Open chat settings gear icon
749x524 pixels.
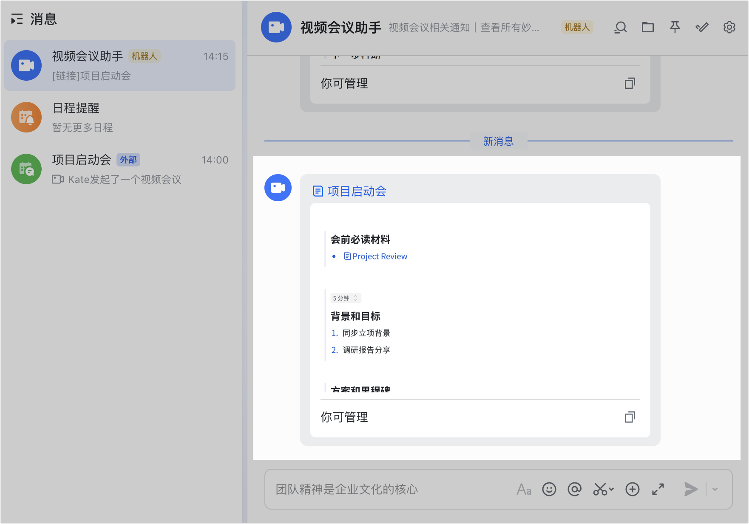[729, 28]
